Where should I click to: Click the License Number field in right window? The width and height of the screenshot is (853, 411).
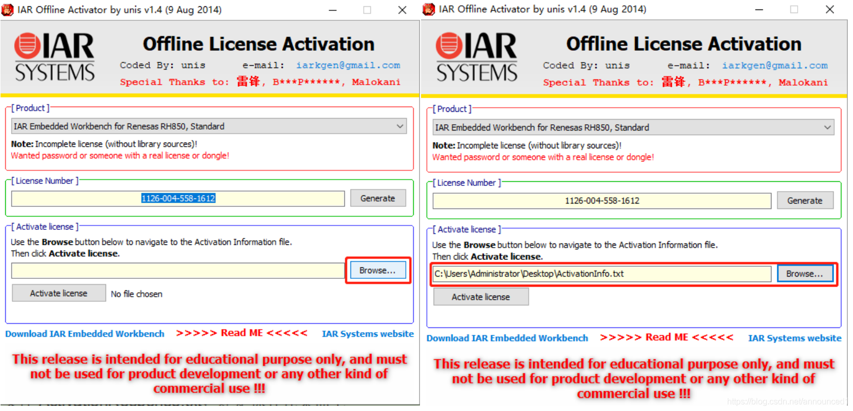click(x=602, y=201)
